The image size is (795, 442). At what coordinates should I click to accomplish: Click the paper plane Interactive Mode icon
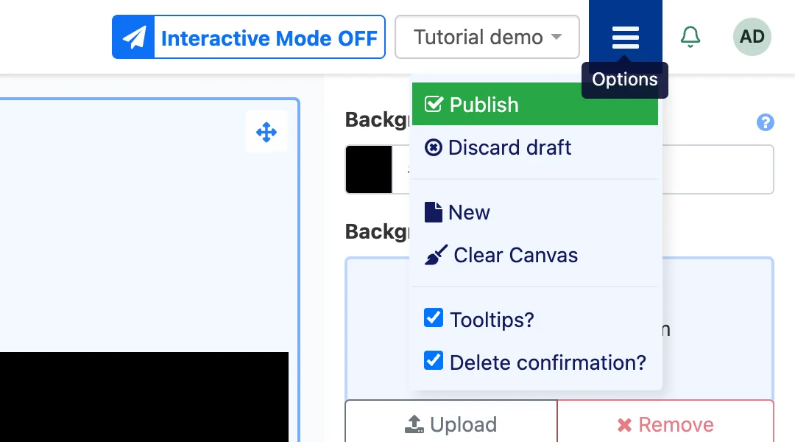[133, 37]
